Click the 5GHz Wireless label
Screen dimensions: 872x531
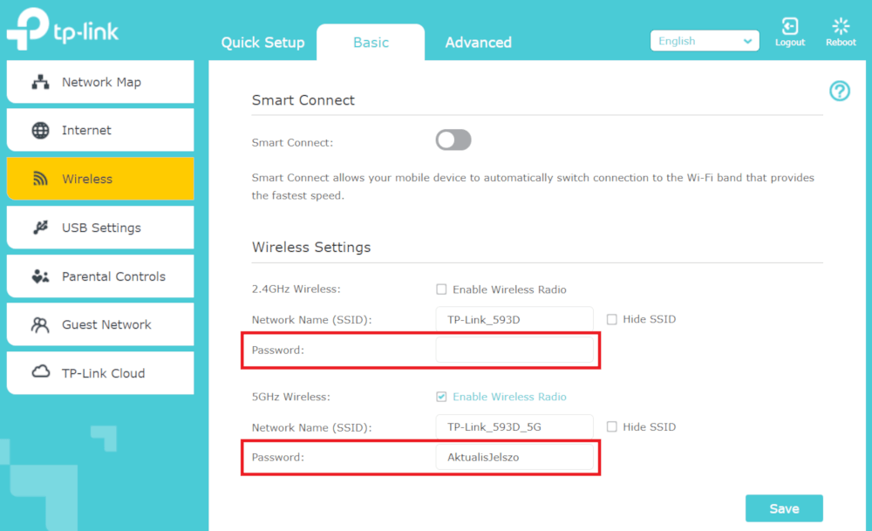tap(291, 397)
